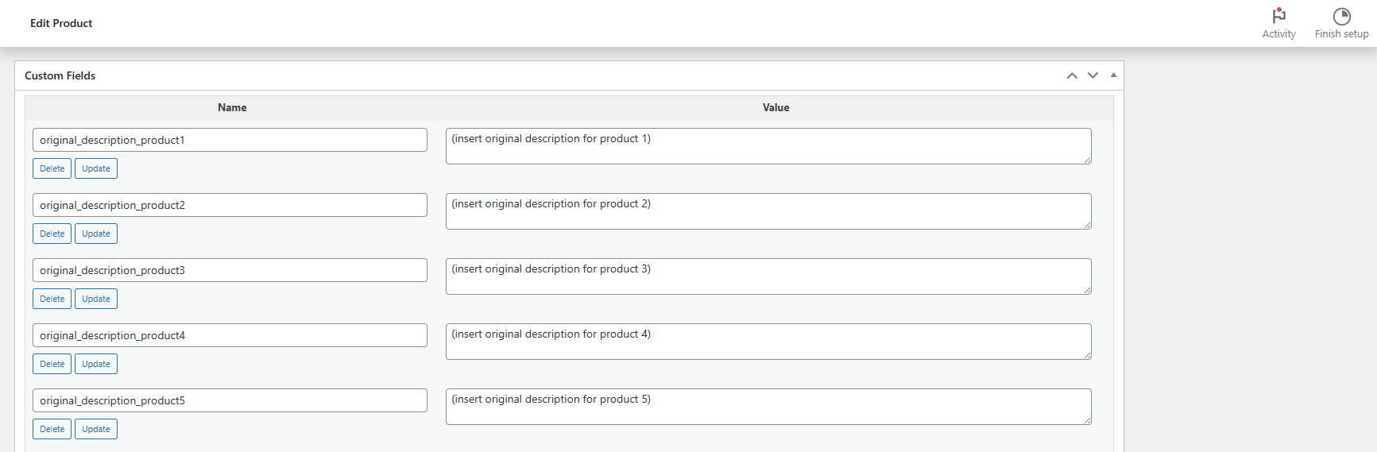This screenshot has height=452, width=1377.
Task: Move Custom Fields panel up
Action: (1072, 75)
